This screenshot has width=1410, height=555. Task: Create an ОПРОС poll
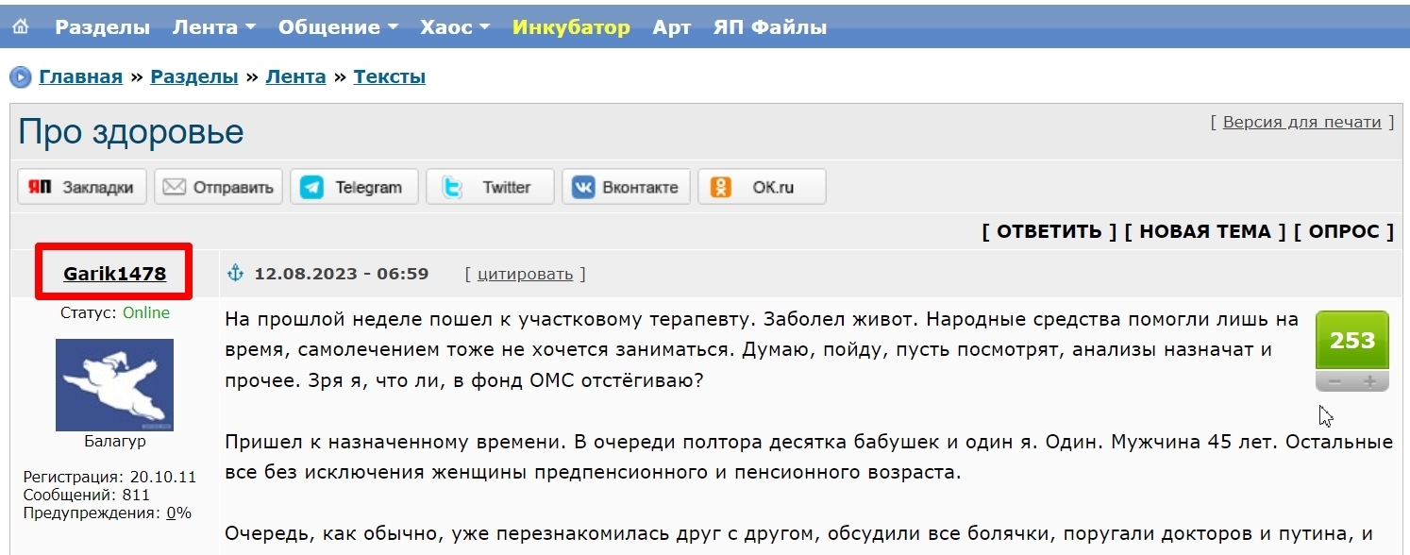pos(1344,231)
